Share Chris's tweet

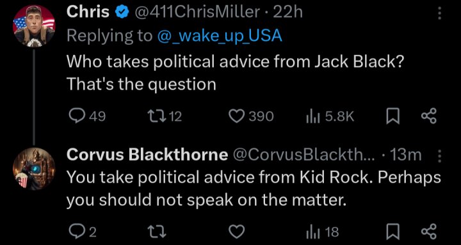[429, 116]
